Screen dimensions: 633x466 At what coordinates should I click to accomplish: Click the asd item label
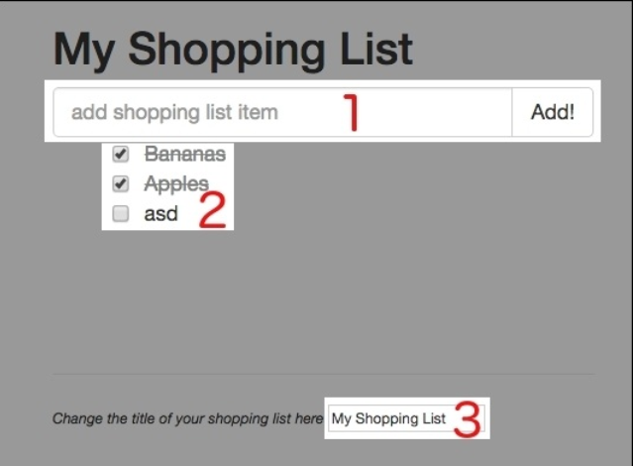point(160,214)
